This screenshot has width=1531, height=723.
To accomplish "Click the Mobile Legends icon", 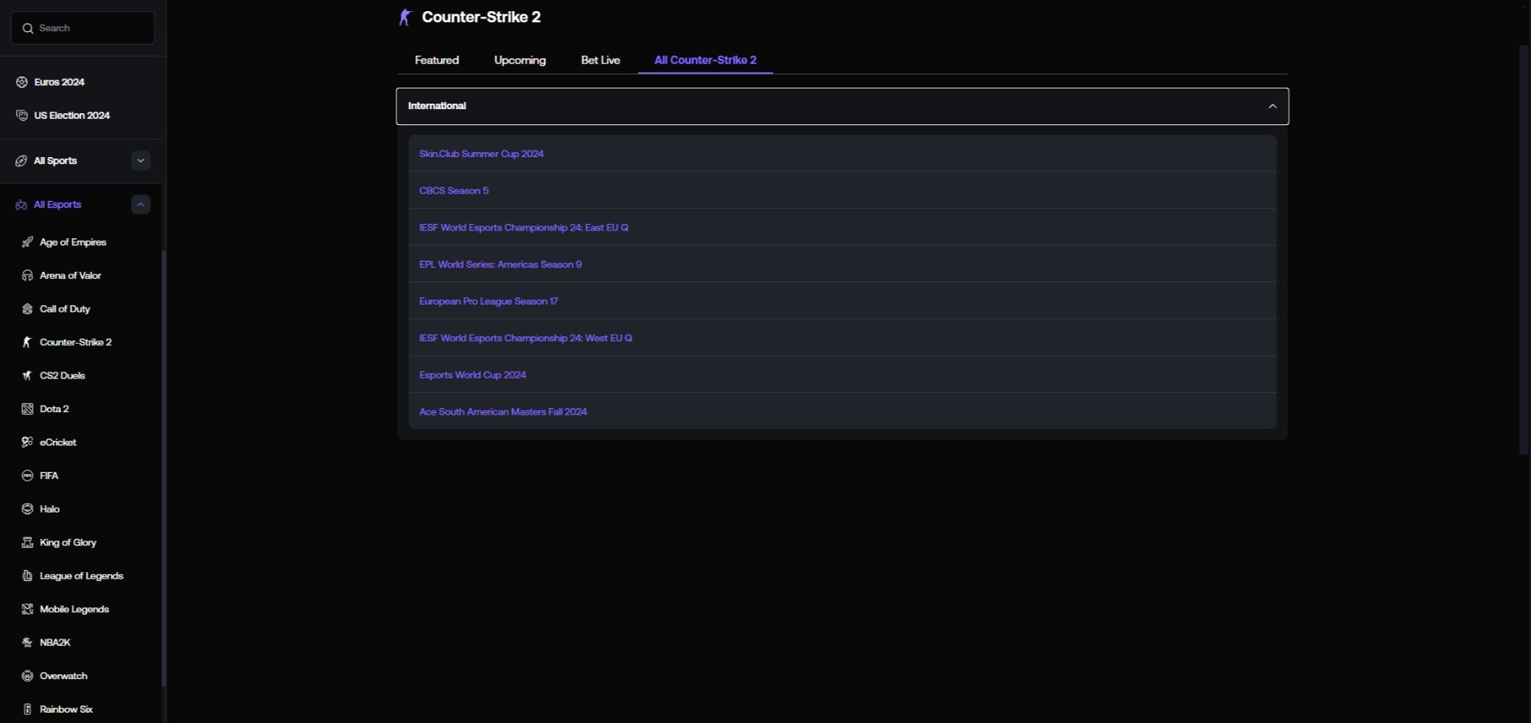I will 27,610.
